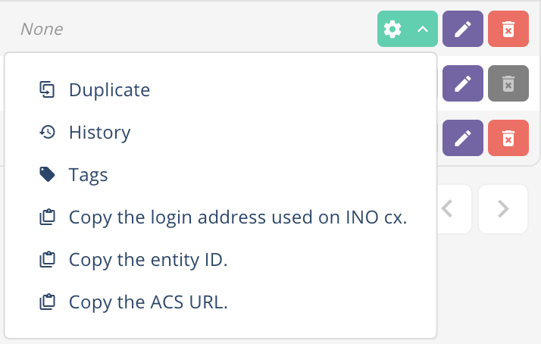Collapse the actions menu with the up chevron
Viewport: 541px width, 344px height.
point(423,30)
